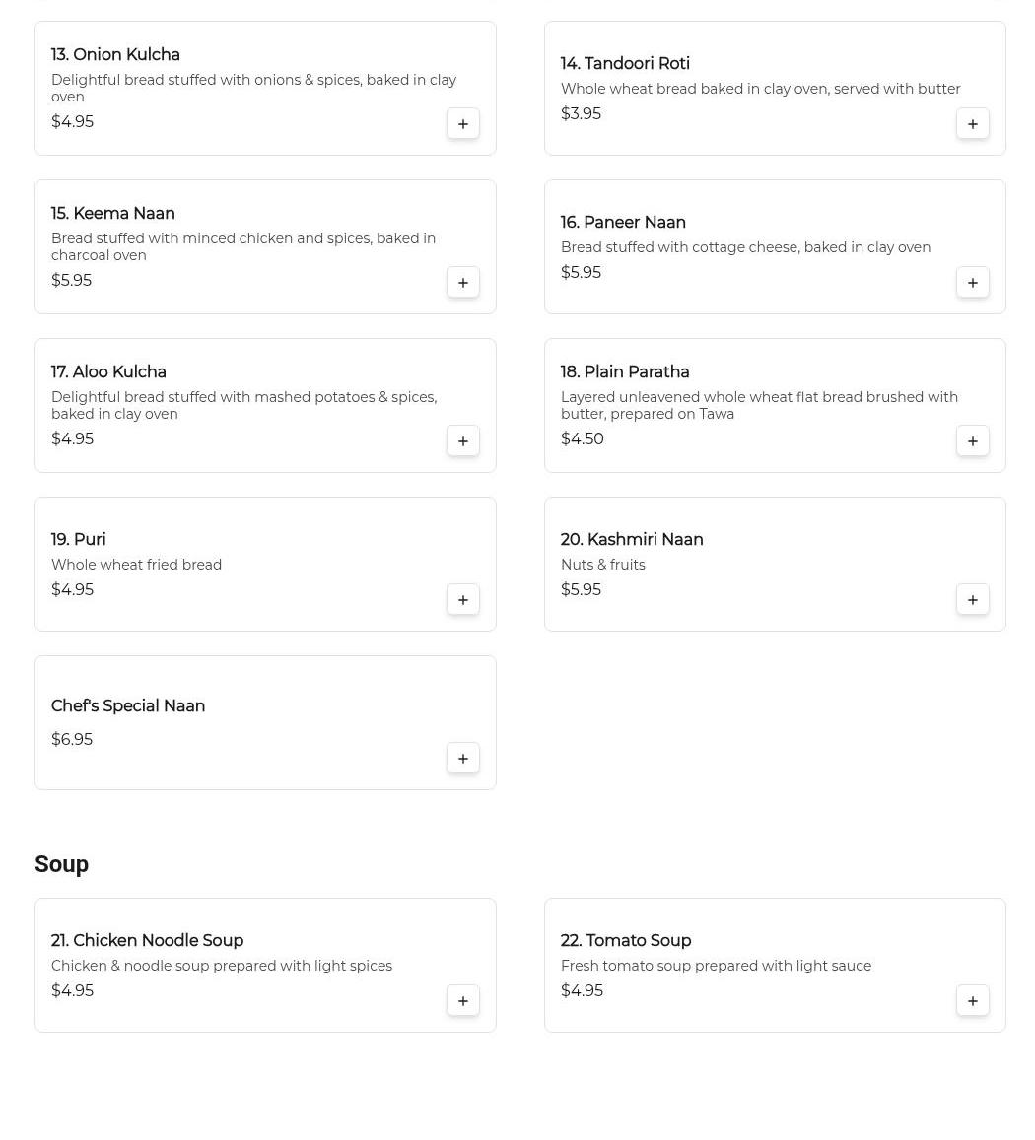Add Chef's Special Naan with plus icon
Image resolution: width=1035 pixels, height=1140 pixels.
click(462, 759)
